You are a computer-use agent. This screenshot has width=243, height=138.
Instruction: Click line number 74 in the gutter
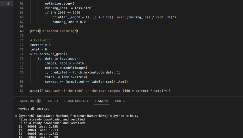pos(22,54)
